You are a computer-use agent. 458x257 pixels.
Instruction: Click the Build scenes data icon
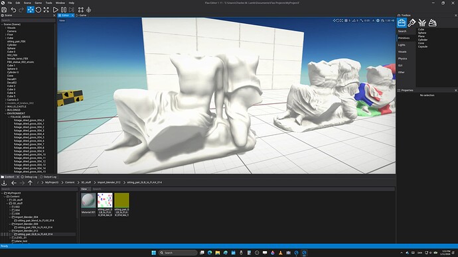81,10
